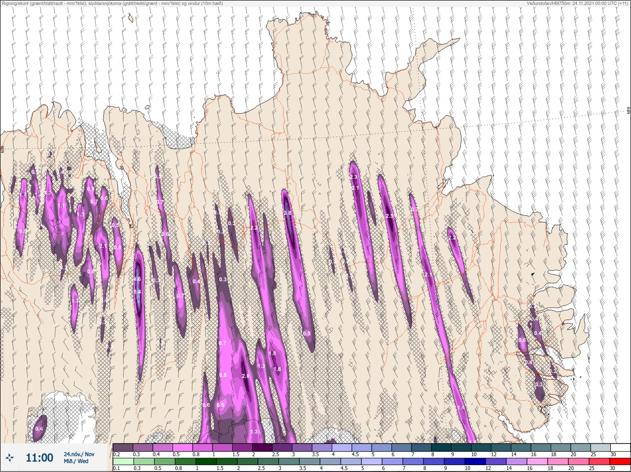This screenshot has width=631, height=472.
Task: Click the 3.8 precipitation value on the map
Action: [288, 213]
